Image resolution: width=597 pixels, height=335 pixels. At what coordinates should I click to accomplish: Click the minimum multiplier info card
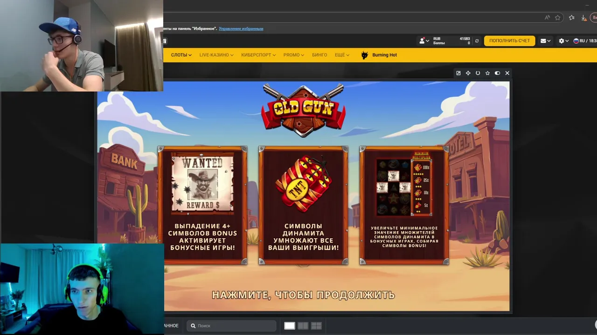[x=404, y=206]
